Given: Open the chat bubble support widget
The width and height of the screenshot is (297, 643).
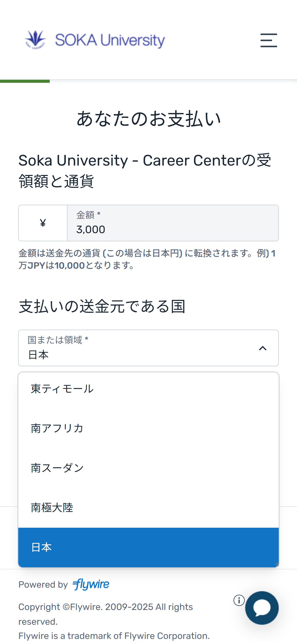Looking at the screenshot, I should pos(262,608).
